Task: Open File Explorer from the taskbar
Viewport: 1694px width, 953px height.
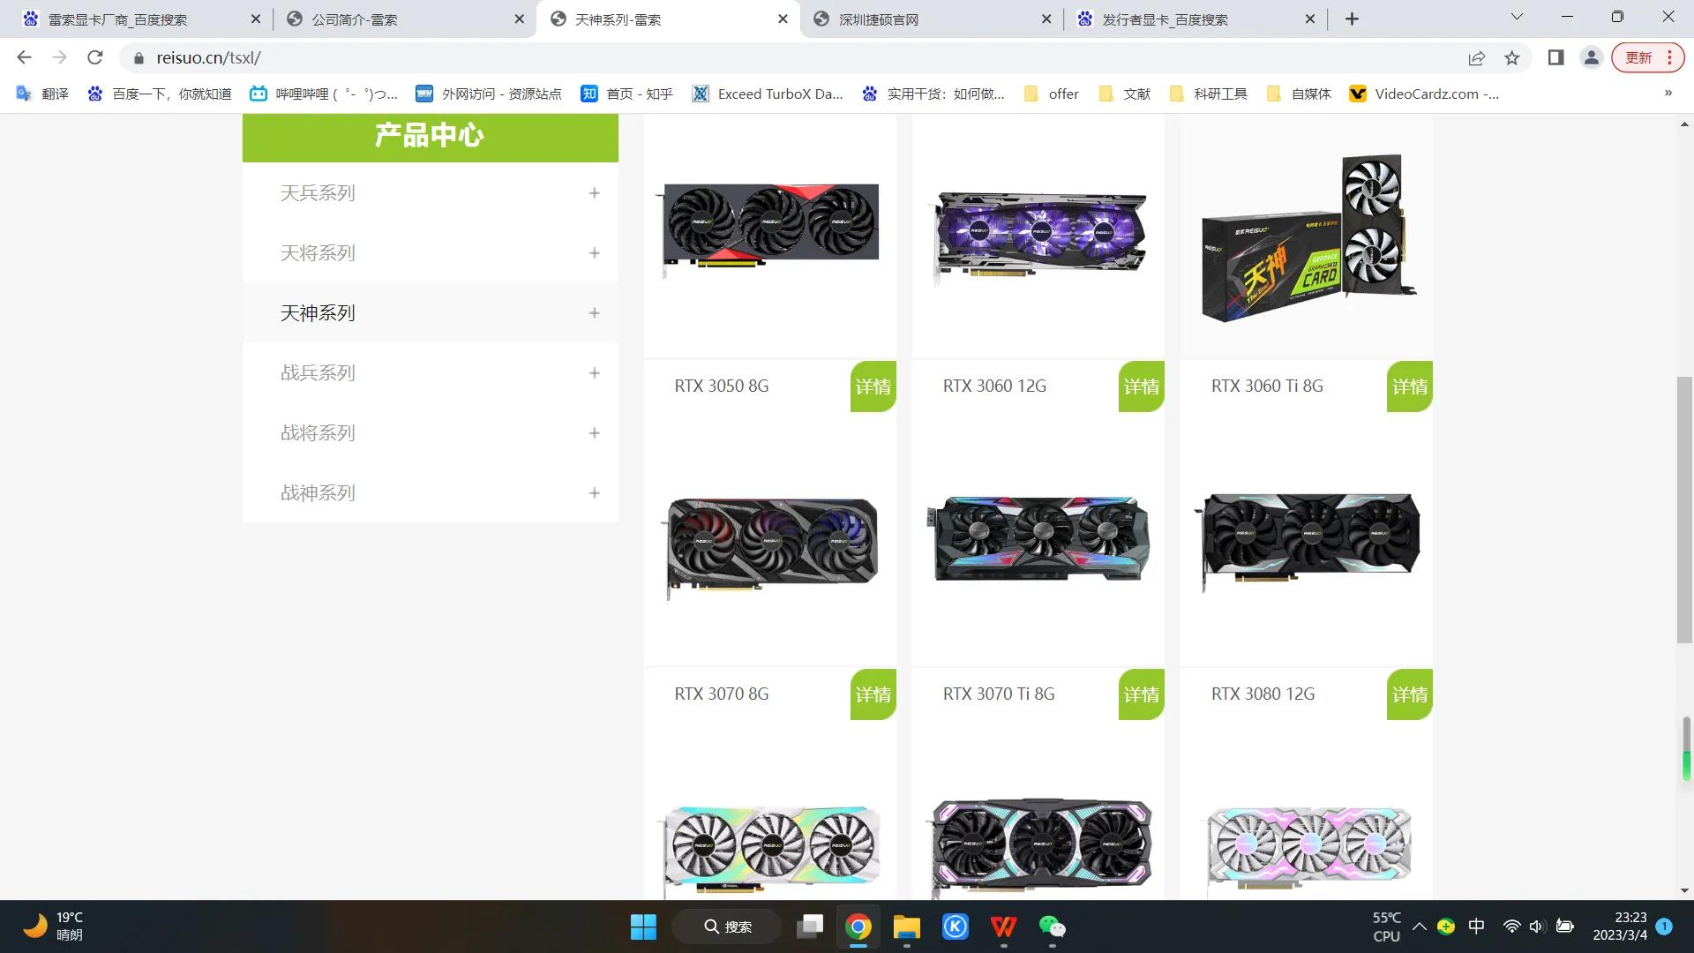Action: tap(906, 927)
